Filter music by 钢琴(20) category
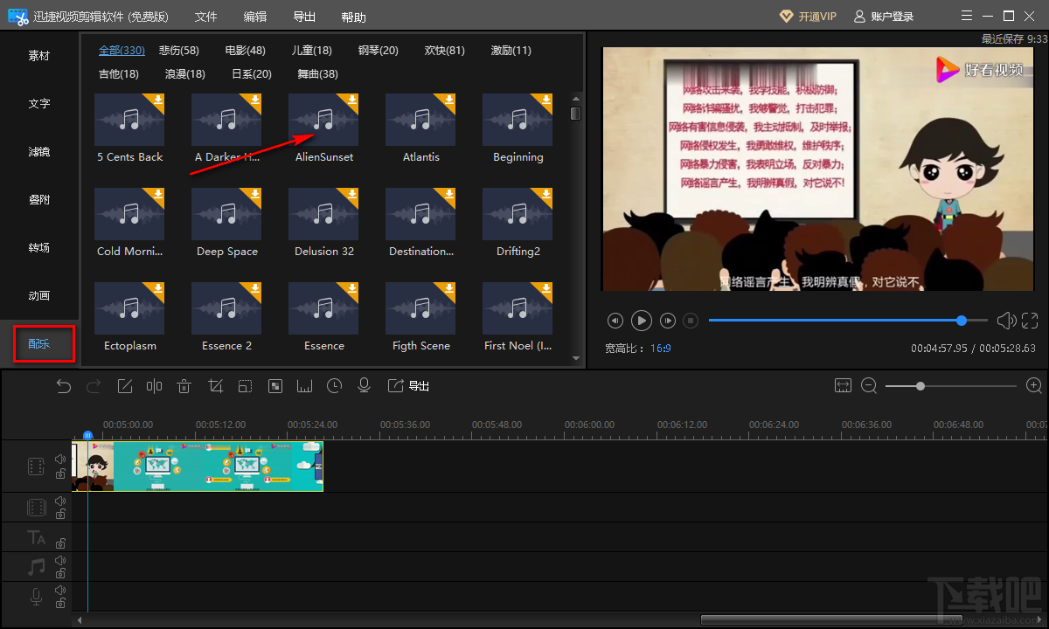This screenshot has height=629, width=1049. tap(379, 51)
